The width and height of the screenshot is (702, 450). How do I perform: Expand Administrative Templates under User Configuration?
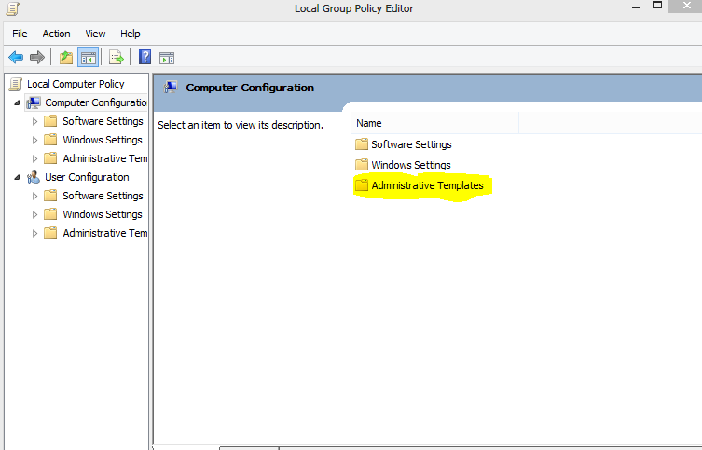click(34, 234)
